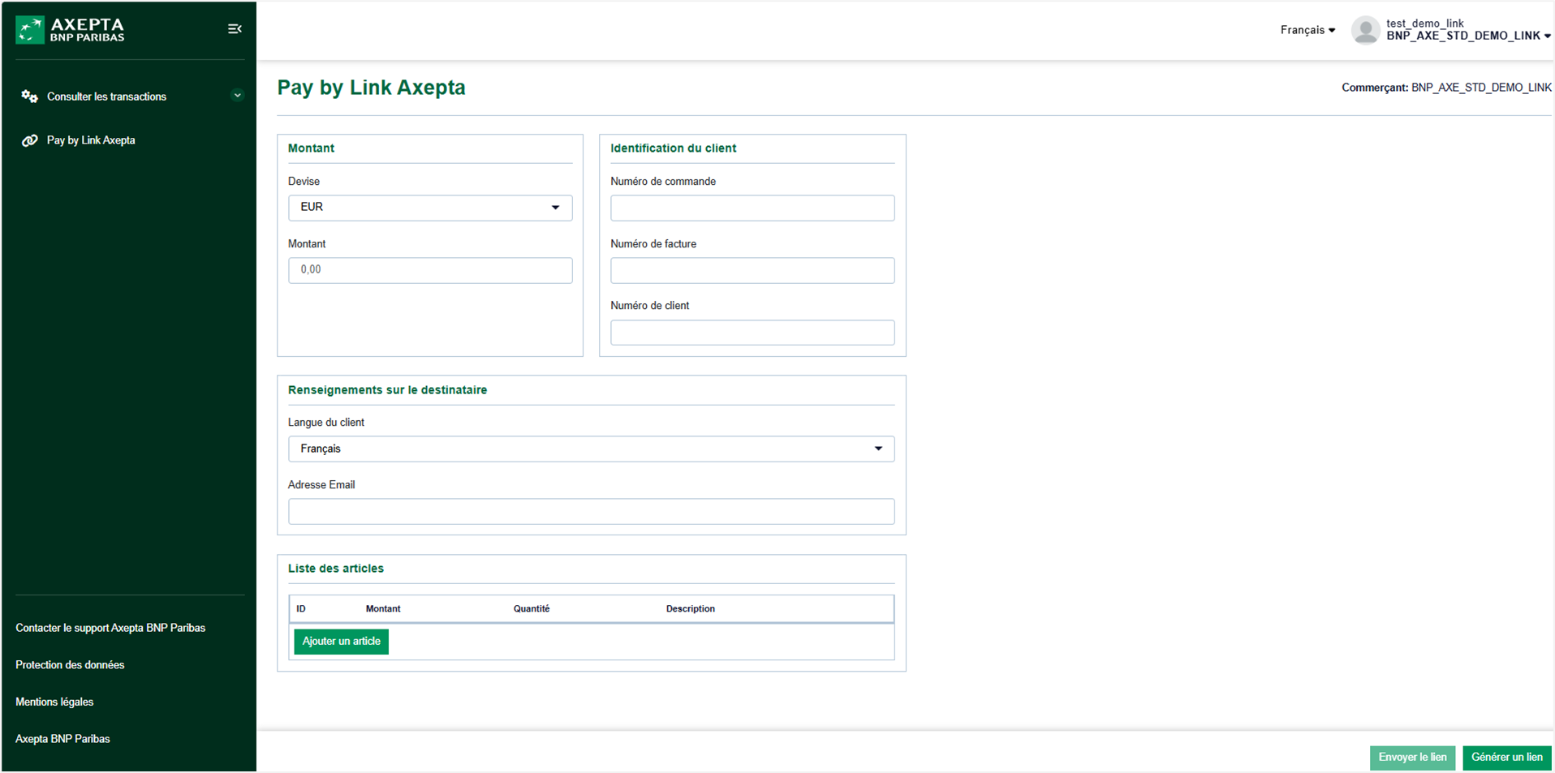Click the chain link icon in the sidebar

point(29,140)
